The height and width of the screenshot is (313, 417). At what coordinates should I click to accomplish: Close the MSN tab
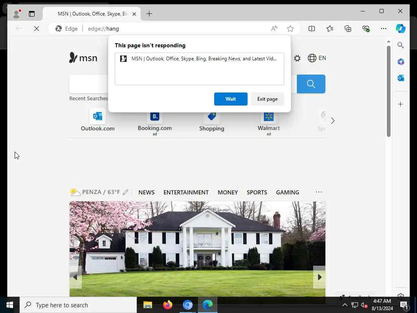pyautogui.click(x=134, y=14)
